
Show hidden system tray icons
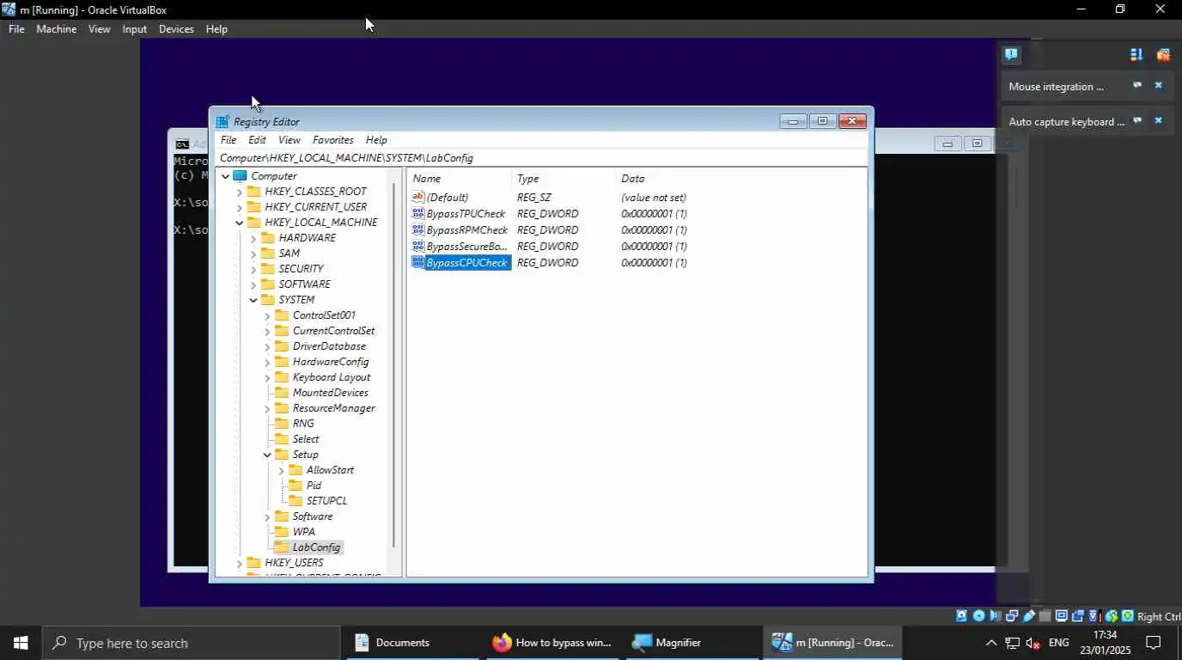pyautogui.click(x=990, y=643)
